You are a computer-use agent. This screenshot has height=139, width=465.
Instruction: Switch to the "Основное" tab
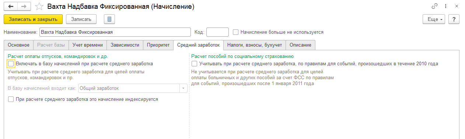pos(18,45)
